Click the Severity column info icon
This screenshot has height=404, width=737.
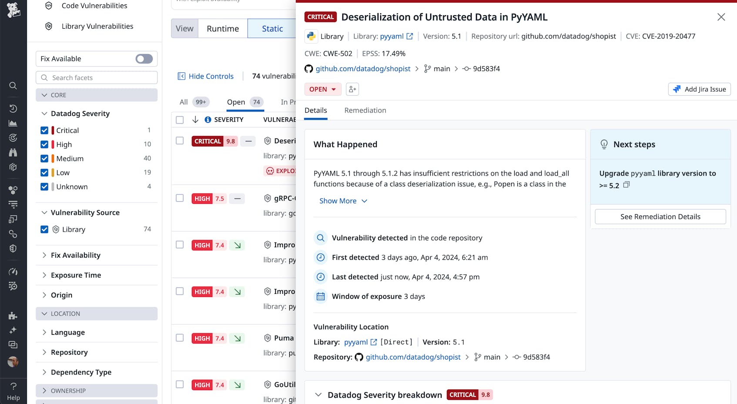click(208, 120)
